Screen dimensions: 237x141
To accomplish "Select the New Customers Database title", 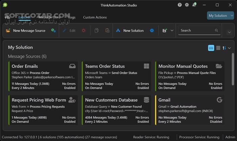I will (x=111, y=100).
